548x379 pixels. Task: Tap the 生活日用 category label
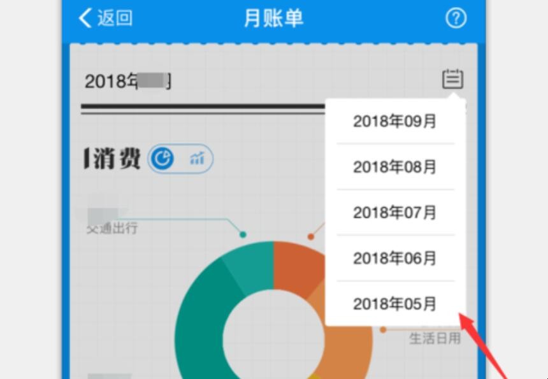point(435,340)
